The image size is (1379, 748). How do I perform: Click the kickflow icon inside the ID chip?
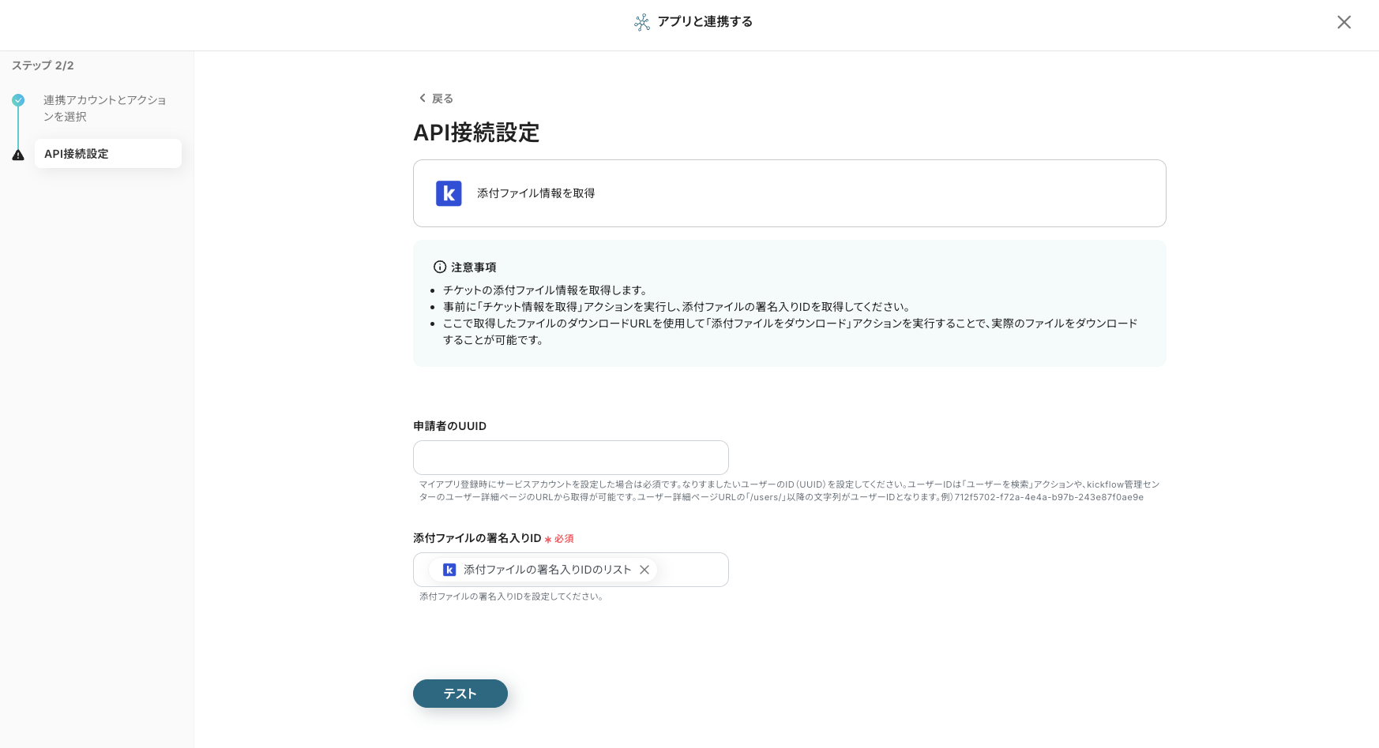pos(449,570)
